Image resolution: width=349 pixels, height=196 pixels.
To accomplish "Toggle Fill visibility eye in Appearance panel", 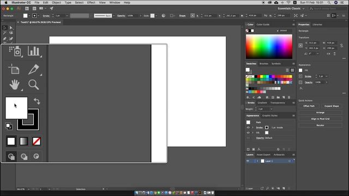I will [x=248, y=133].
